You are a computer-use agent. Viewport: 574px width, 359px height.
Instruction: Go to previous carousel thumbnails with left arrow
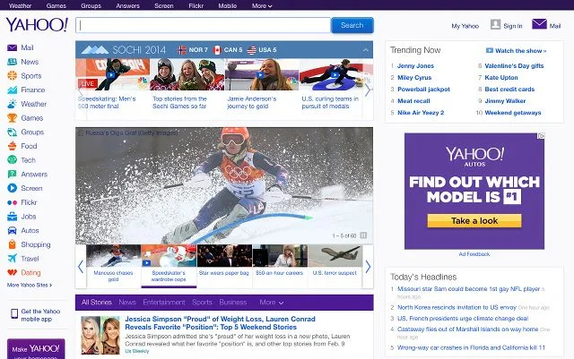(x=81, y=267)
